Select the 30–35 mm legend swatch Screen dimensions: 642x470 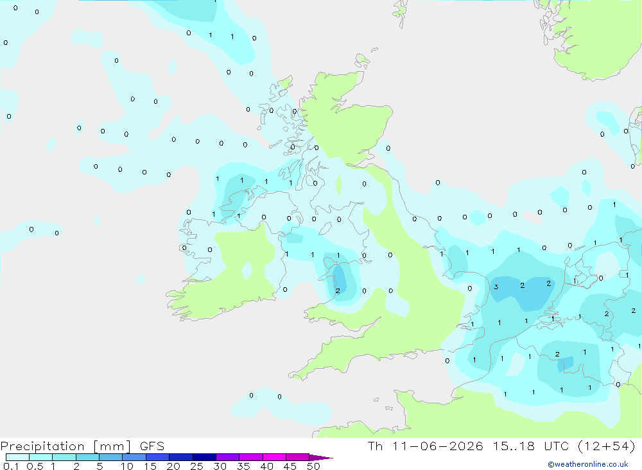228,457
